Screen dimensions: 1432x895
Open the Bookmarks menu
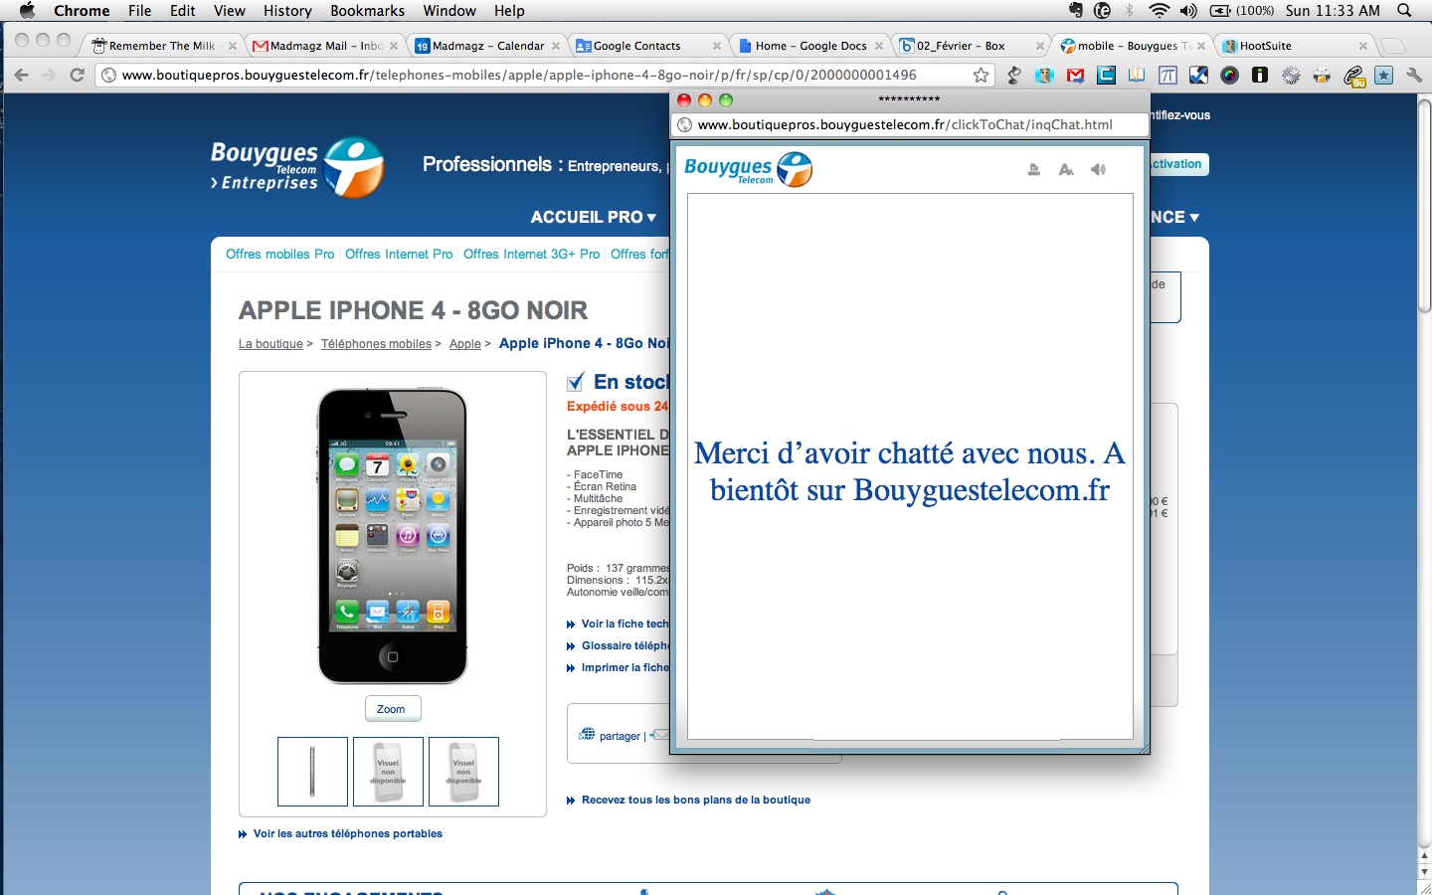pos(367,11)
